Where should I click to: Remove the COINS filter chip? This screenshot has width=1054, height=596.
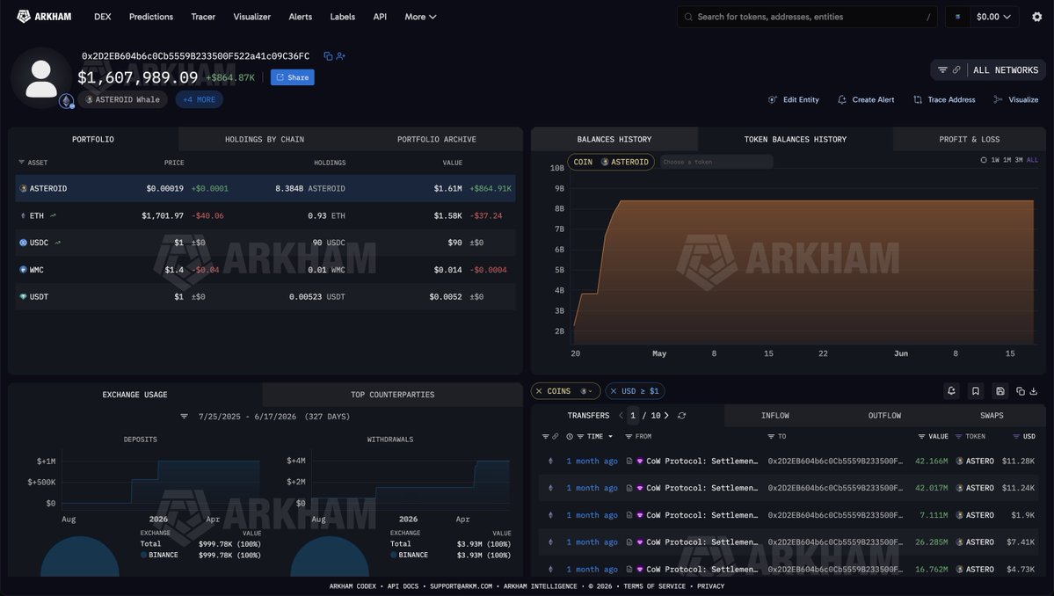(x=539, y=391)
